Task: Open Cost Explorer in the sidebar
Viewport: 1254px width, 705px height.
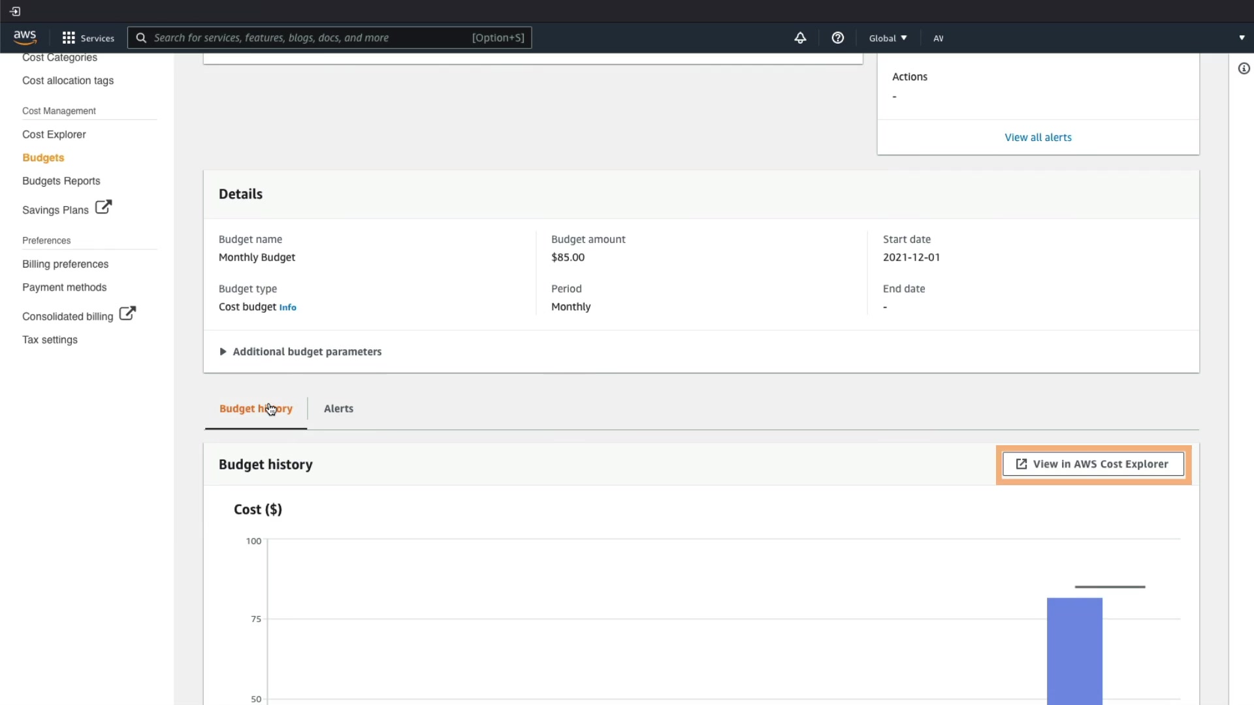Action: (x=54, y=134)
